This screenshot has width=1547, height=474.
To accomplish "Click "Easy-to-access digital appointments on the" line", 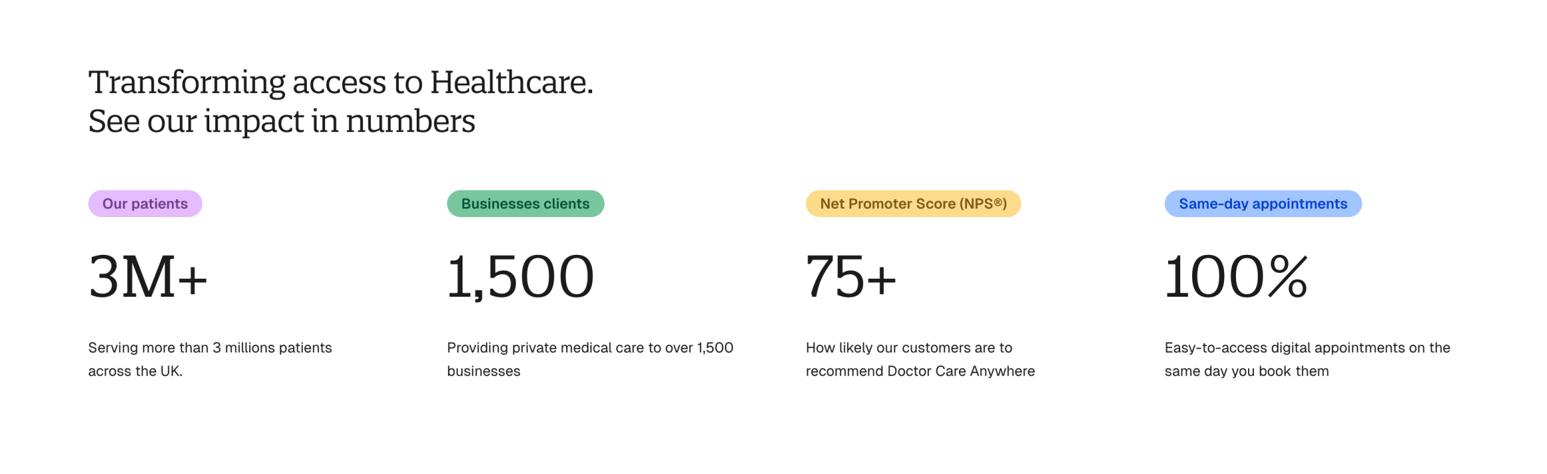I will click(x=1307, y=348).
